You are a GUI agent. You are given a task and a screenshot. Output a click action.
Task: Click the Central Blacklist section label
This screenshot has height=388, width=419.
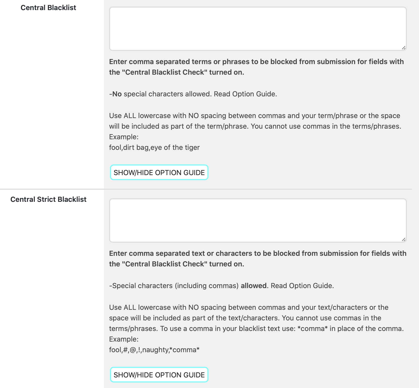click(x=49, y=7)
